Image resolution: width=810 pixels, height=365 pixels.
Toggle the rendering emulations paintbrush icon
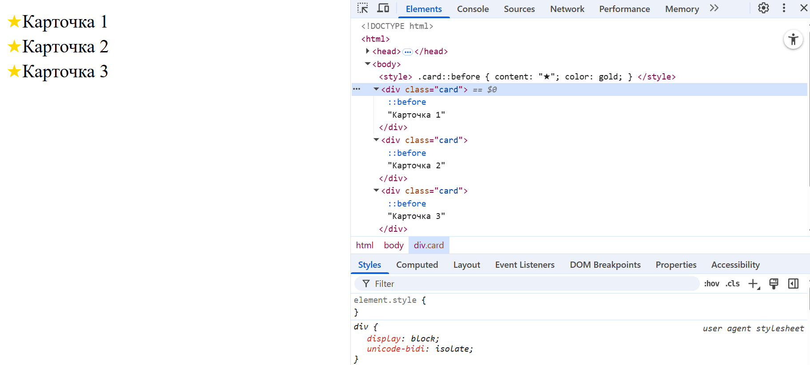tap(774, 284)
